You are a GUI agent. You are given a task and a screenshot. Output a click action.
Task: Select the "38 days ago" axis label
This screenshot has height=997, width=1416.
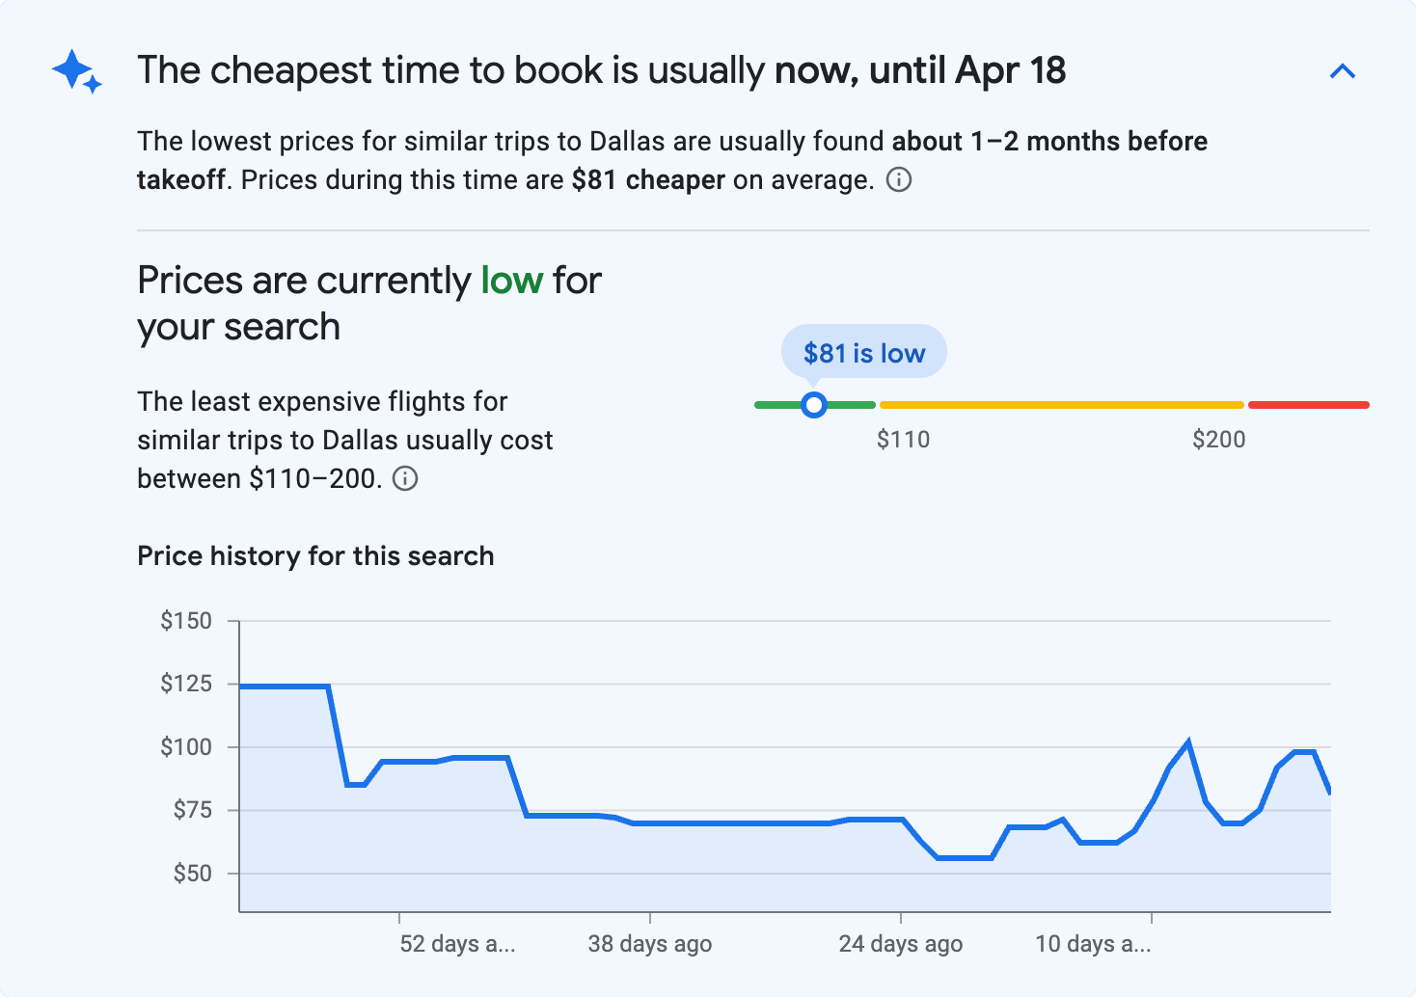tap(649, 944)
